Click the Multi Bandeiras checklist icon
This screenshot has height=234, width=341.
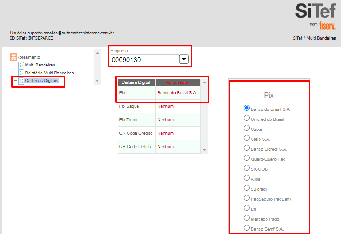(21, 65)
